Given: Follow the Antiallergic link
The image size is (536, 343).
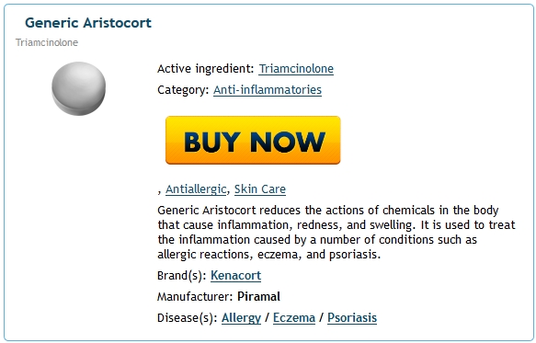Looking at the screenshot, I should click(196, 189).
